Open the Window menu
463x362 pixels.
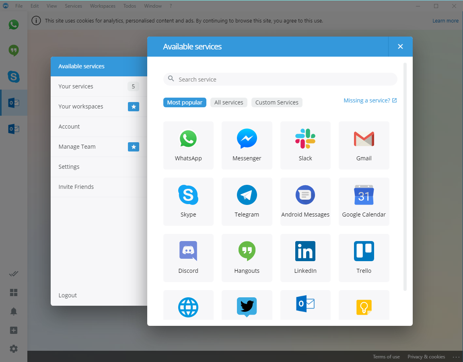(153, 6)
